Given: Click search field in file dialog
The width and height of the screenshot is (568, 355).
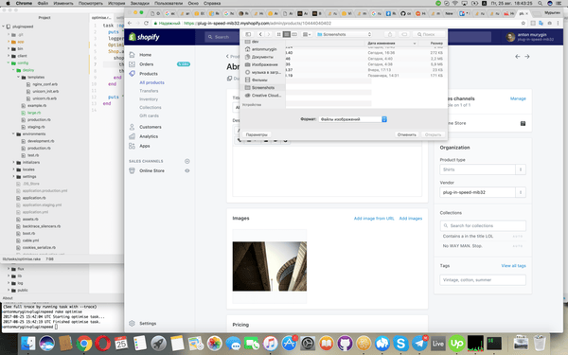Looking at the screenshot, I should (x=429, y=34).
